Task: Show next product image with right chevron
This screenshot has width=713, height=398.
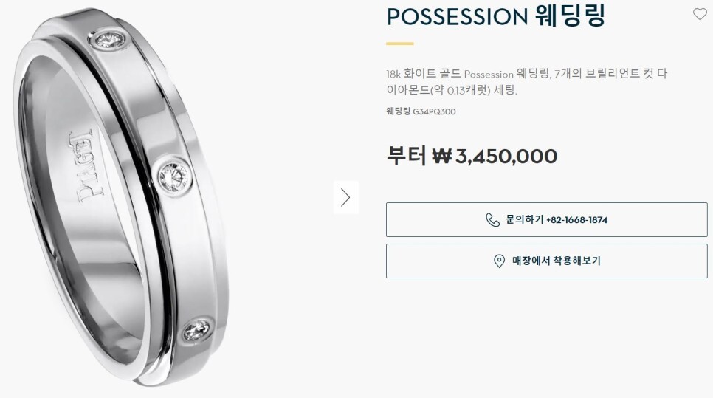Action: 346,197
